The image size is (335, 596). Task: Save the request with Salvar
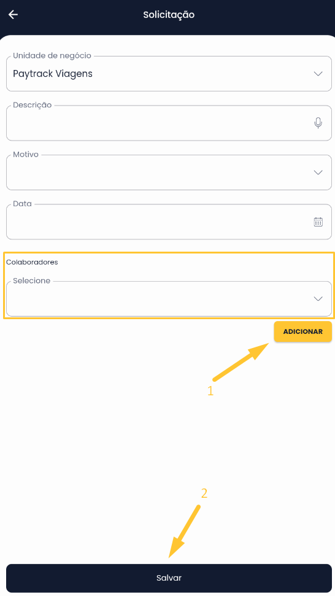coord(169,578)
